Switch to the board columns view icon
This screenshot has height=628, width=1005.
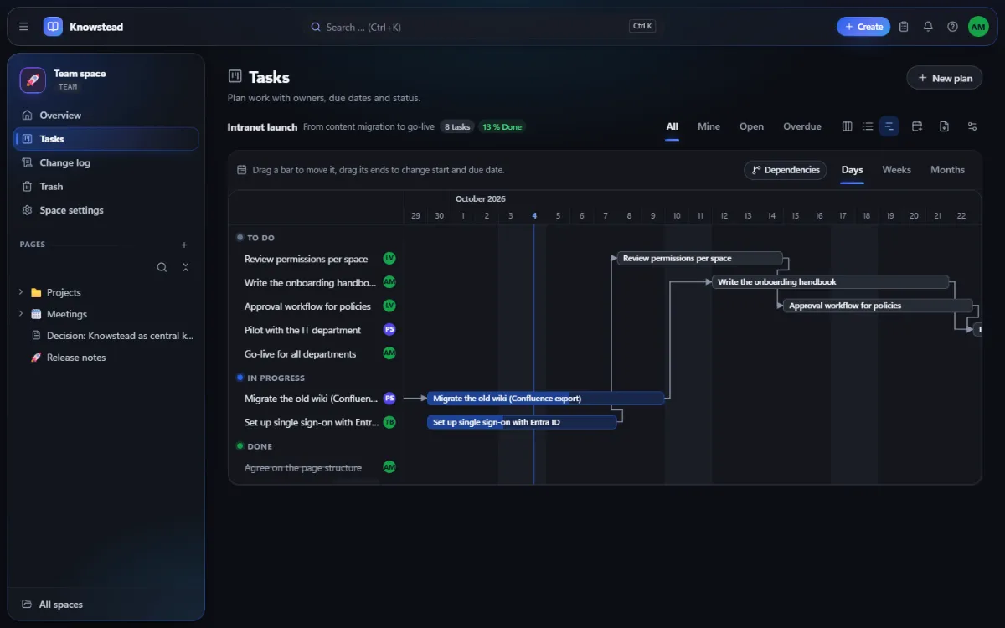pyautogui.click(x=847, y=126)
